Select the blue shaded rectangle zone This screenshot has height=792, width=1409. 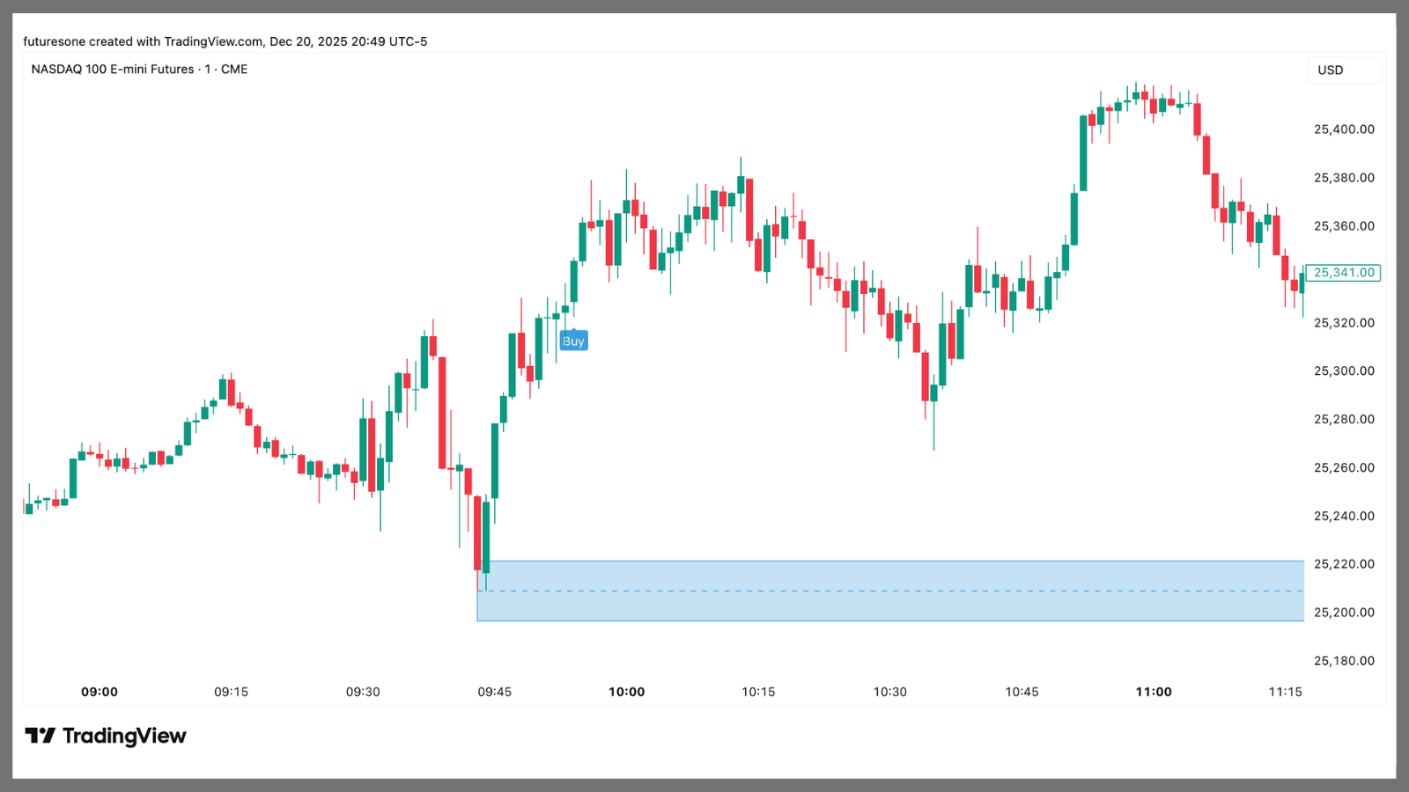889,605
